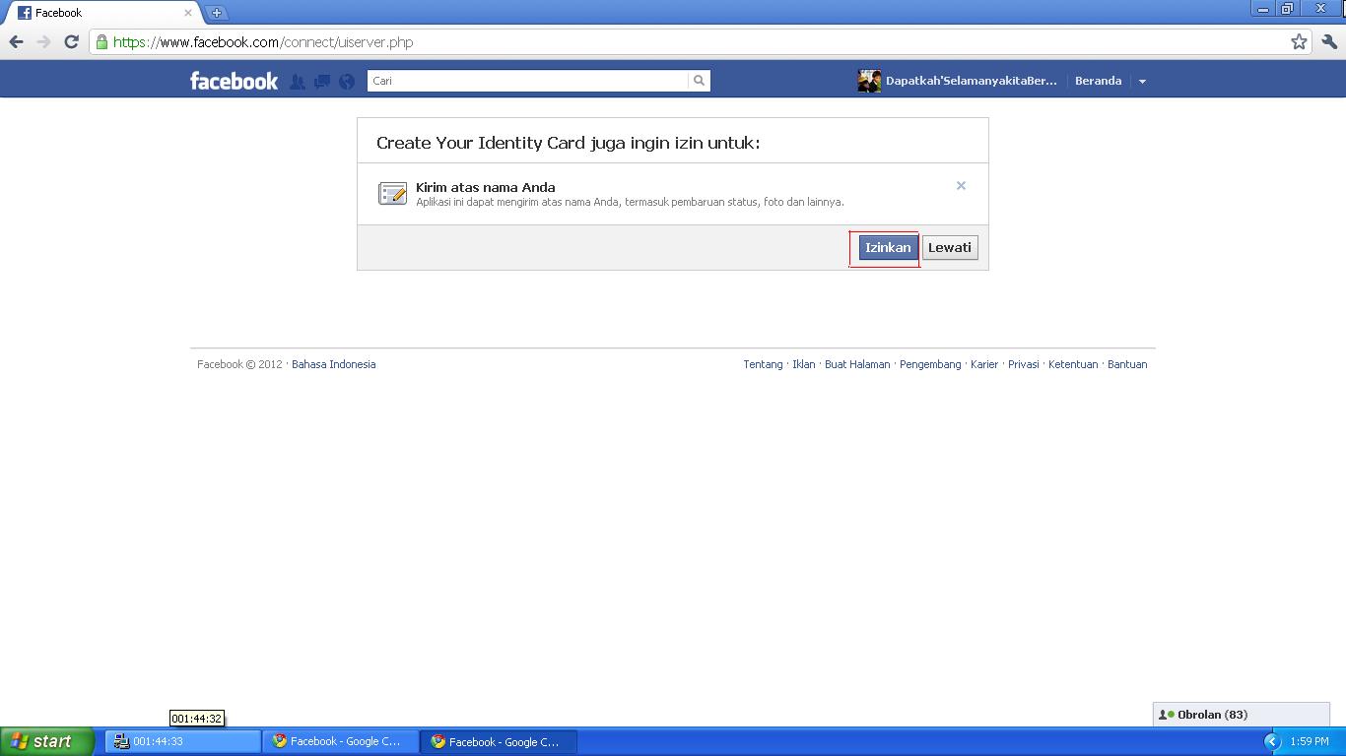
Task: Click system tray expand arrow
Action: click(x=1271, y=741)
